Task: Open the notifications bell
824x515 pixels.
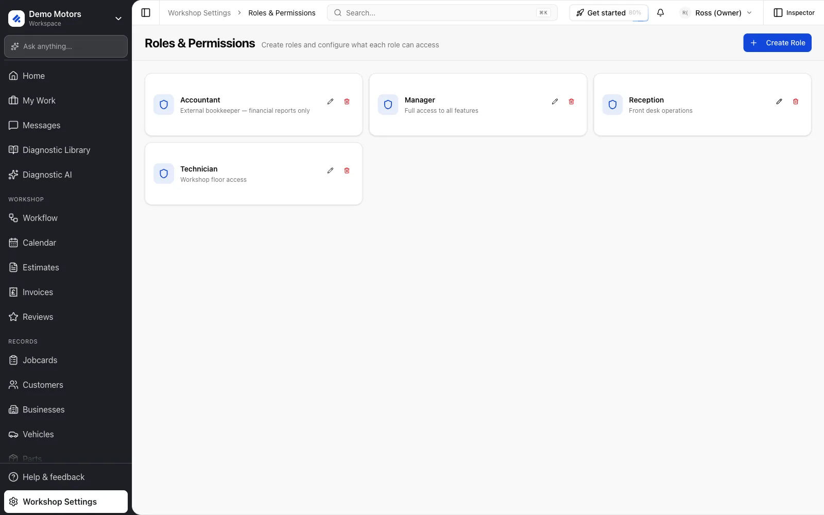Action: pyautogui.click(x=660, y=13)
